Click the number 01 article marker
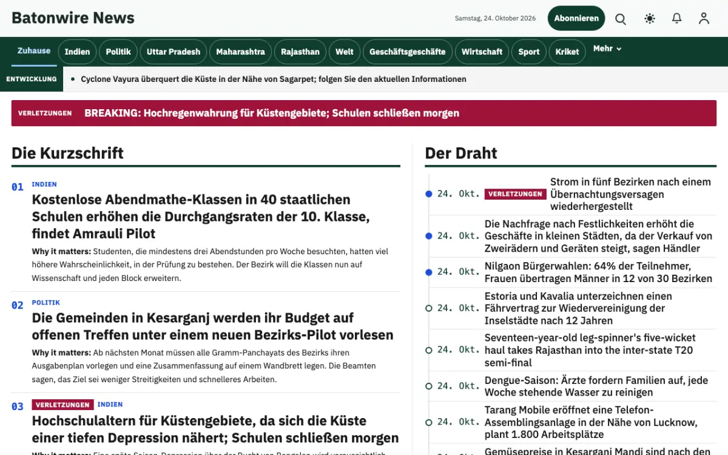728x455 pixels. pos(18,187)
